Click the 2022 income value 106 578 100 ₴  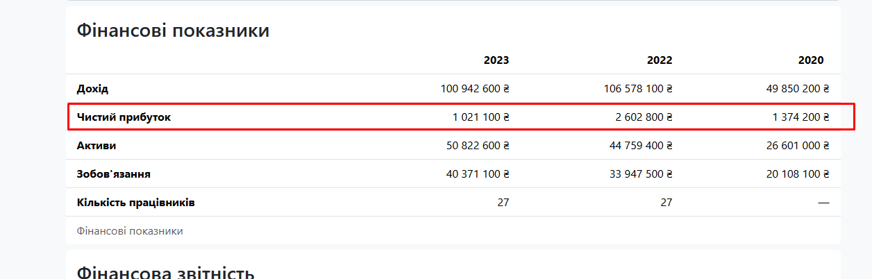(x=638, y=89)
